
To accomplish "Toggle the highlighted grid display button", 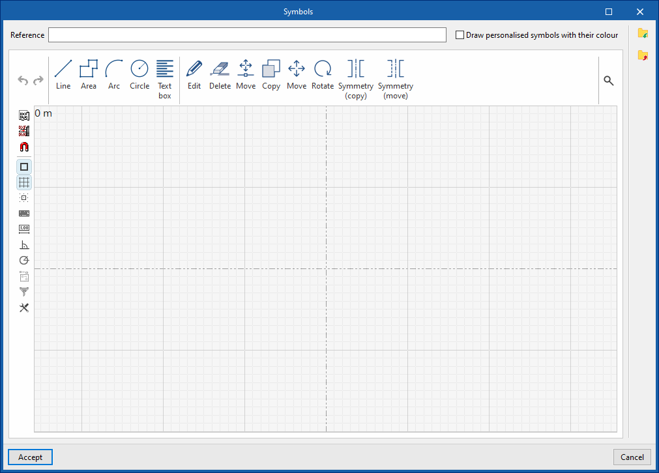I will [24, 182].
